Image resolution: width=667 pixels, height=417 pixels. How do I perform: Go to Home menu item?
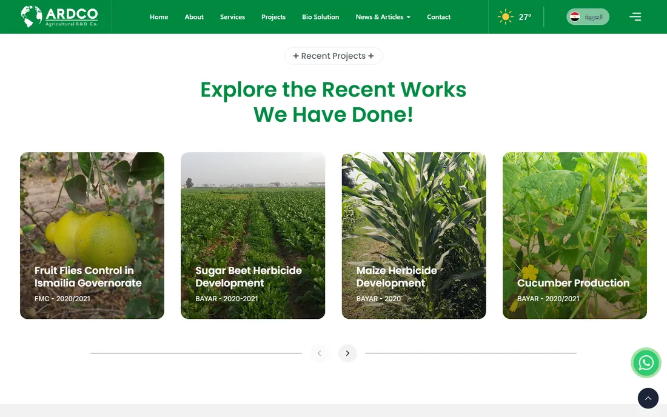coord(159,17)
